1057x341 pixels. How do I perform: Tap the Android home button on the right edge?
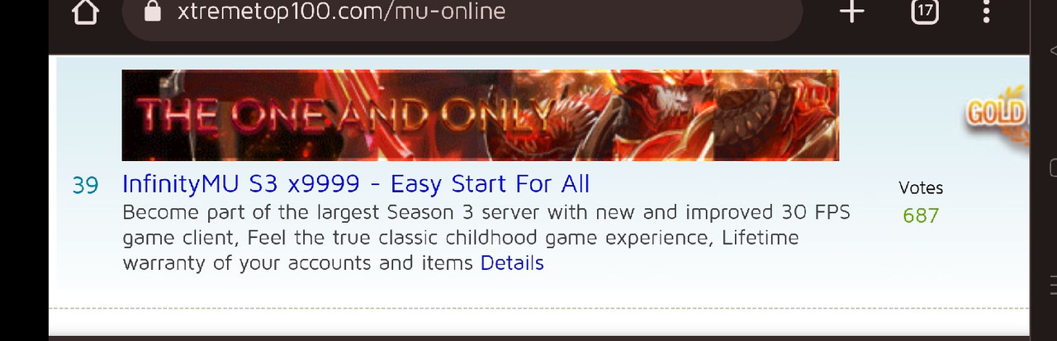(1053, 168)
